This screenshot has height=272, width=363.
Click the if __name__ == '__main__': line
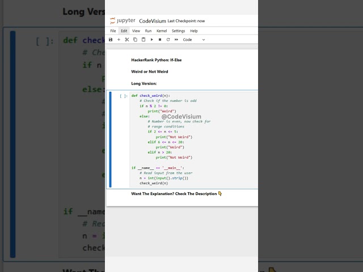point(158,168)
